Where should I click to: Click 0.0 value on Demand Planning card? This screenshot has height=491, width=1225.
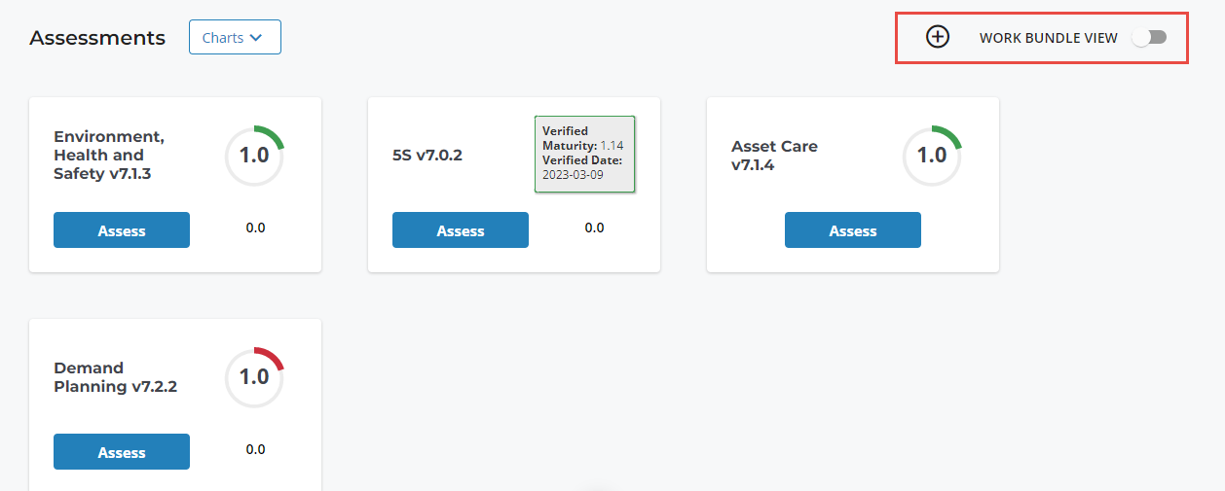pos(255,450)
